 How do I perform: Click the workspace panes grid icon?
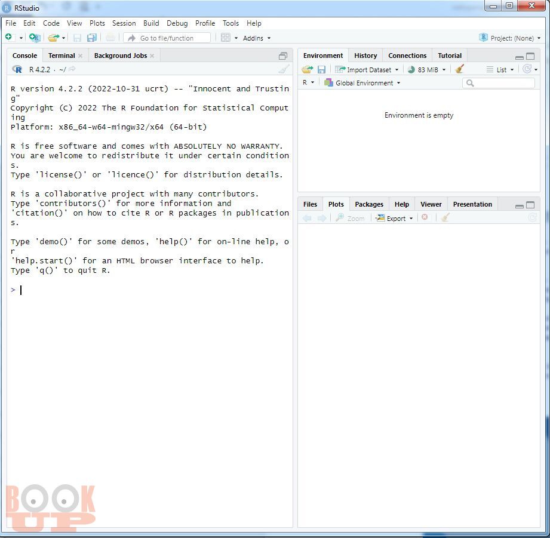tap(225, 38)
